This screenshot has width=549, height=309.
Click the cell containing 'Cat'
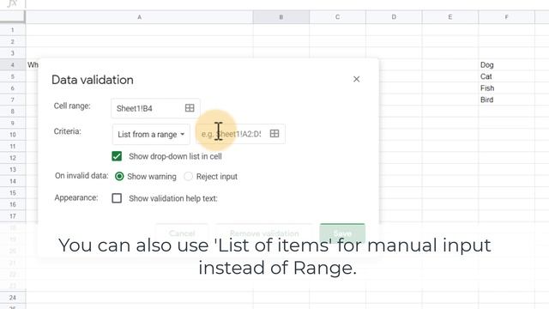[x=507, y=76]
